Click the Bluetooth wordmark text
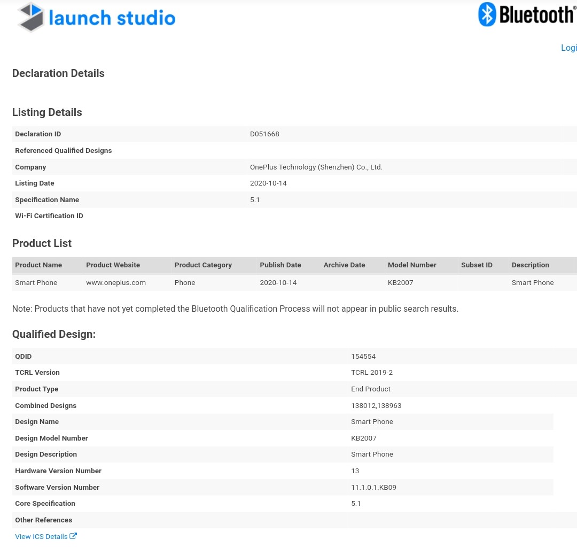 [536, 15]
